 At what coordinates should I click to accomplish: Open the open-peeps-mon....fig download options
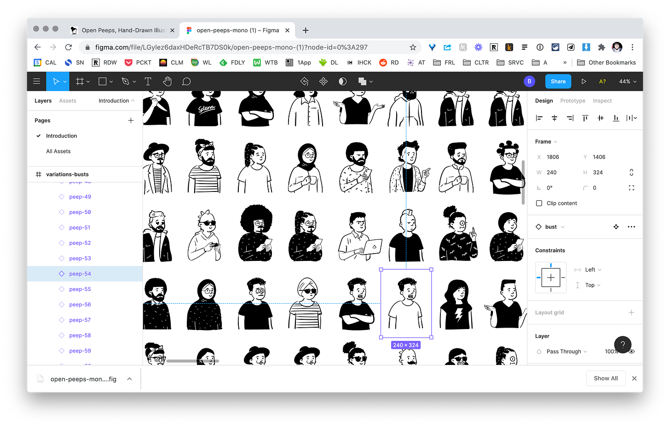[130, 379]
